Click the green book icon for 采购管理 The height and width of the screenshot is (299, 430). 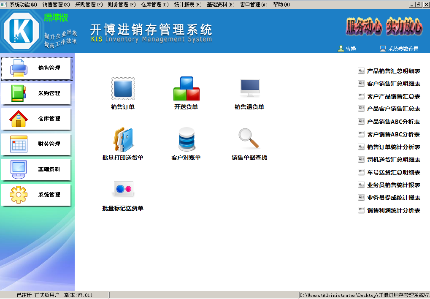coord(19,93)
